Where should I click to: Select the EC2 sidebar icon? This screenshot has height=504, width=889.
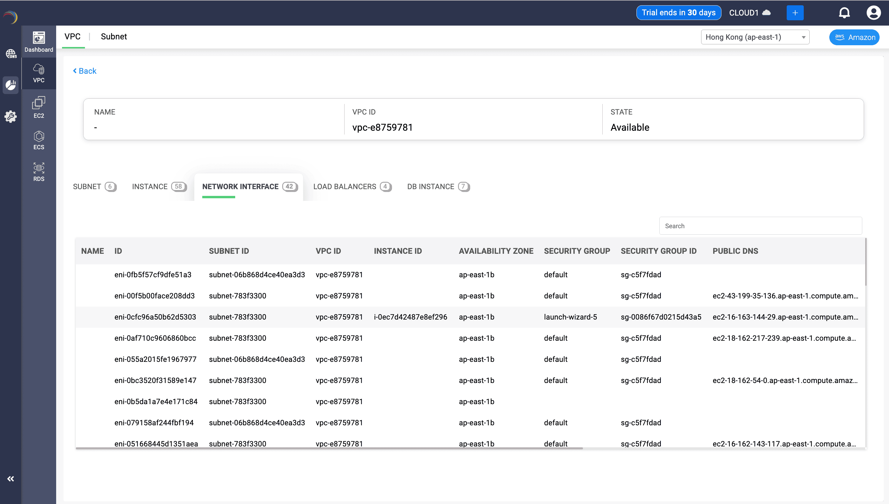39,107
